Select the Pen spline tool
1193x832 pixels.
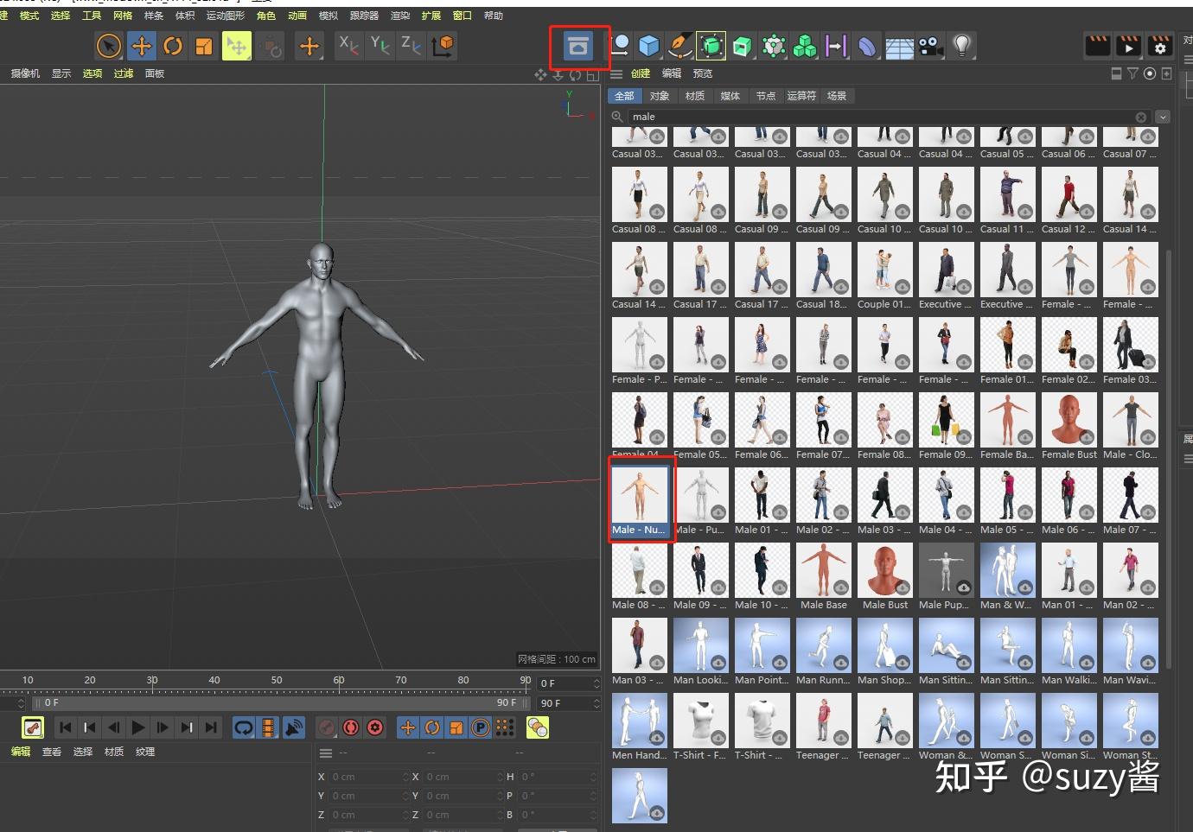coord(680,46)
